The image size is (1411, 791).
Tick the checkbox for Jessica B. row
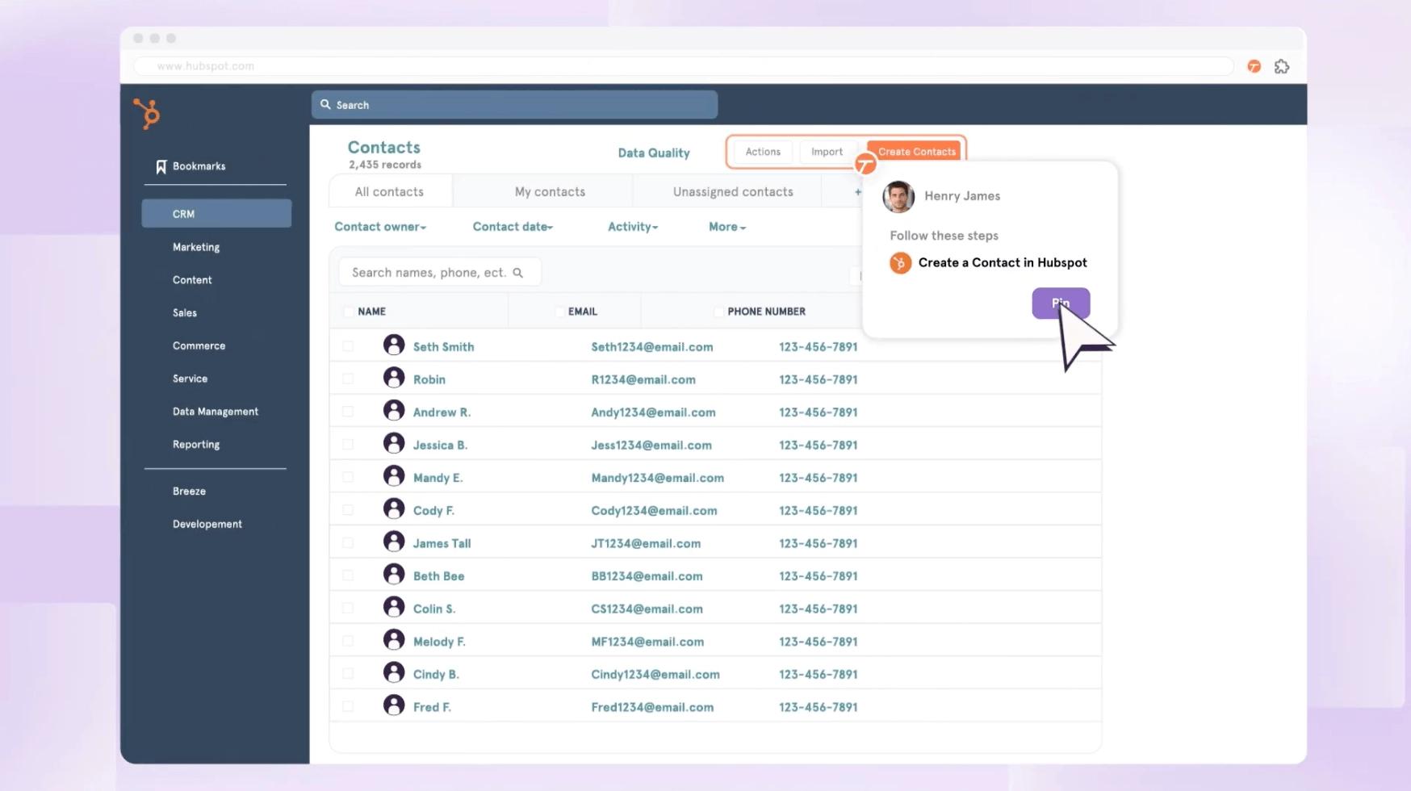348,445
